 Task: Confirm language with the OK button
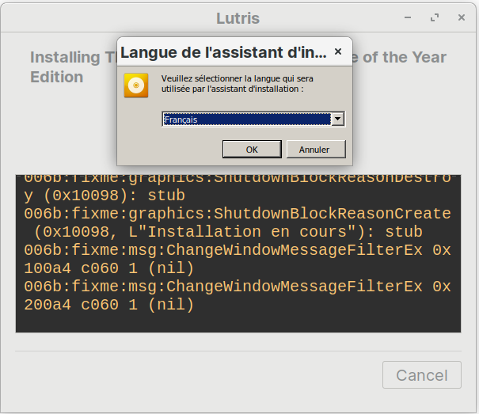pyautogui.click(x=252, y=149)
